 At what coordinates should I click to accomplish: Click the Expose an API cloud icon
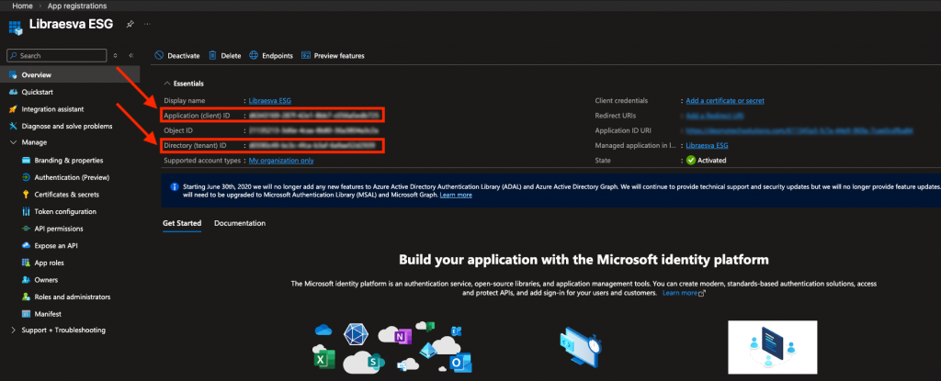pos(26,245)
